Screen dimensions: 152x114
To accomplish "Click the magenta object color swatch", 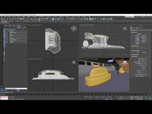I will tap(146, 48).
